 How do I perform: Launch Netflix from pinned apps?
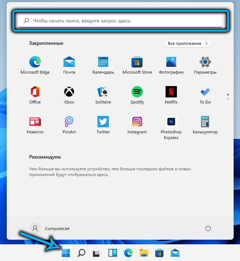171,92
